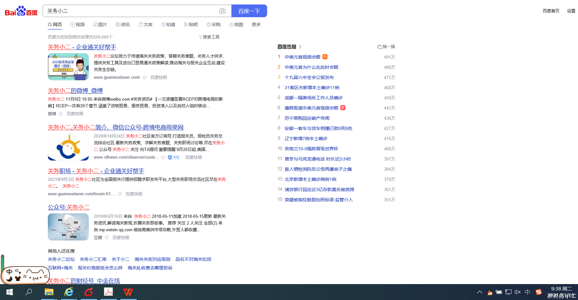Image resolution: width=578 pixels, height=300 pixels.
Task: Click 换一换 refresh icon
Action: 379,47
